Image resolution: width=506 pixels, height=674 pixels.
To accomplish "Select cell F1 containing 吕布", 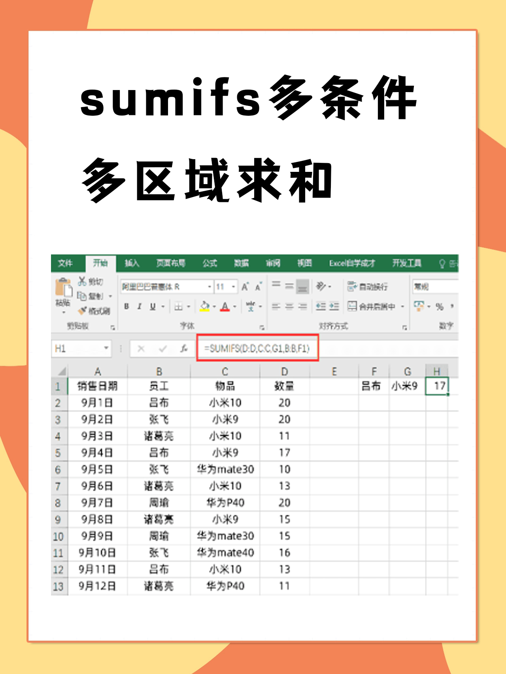I will click(x=374, y=386).
